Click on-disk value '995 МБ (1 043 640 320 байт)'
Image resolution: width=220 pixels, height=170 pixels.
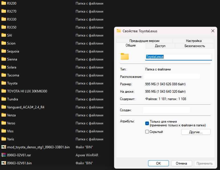tap(165, 92)
